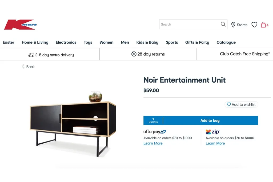Open the Kids & Baby menu
The width and height of the screenshot is (273, 182).
147,42
